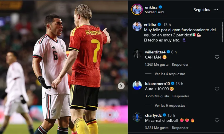Toggle the Seguidos following button
224x134 pixels.
coord(202,10)
